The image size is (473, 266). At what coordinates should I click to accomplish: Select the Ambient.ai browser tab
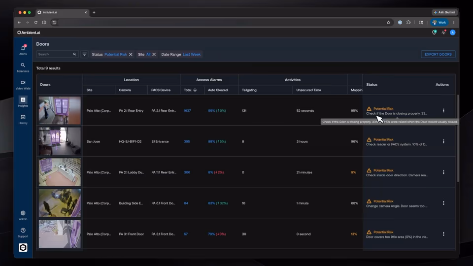coord(62,12)
